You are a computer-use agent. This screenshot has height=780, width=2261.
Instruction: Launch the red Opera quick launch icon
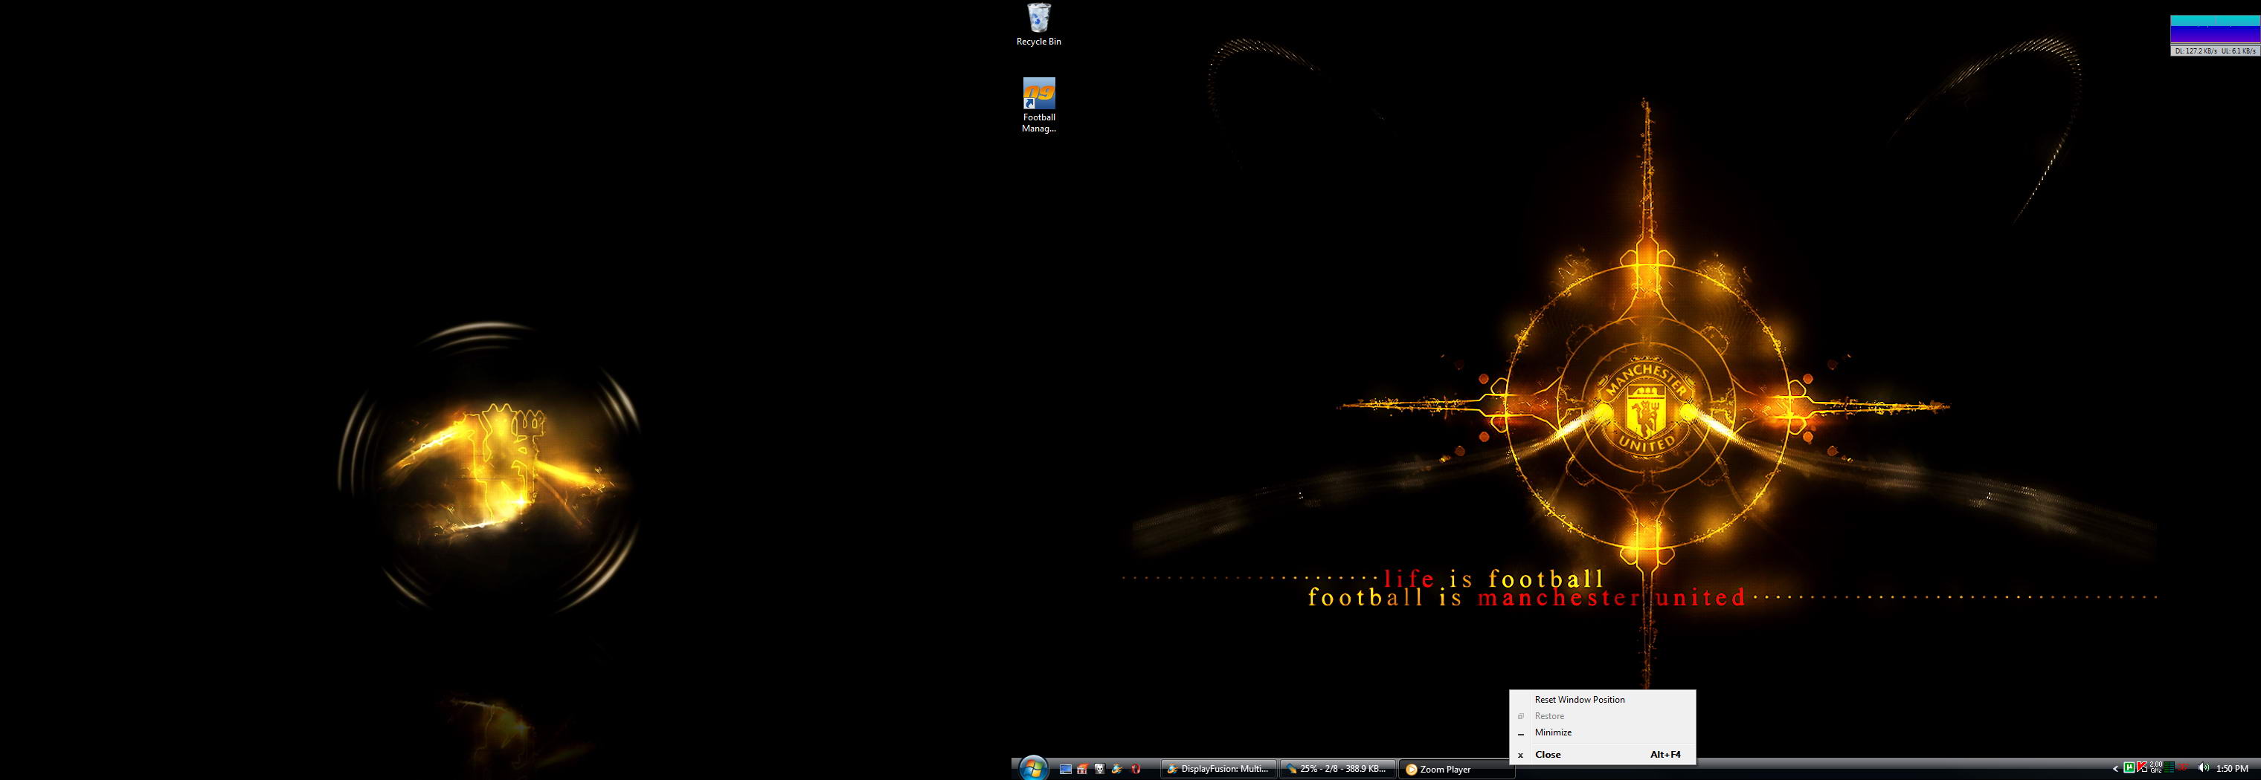[1135, 769]
